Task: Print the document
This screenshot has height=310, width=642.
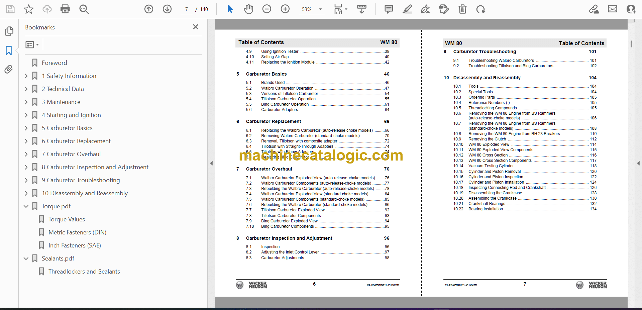Action: coord(65,9)
